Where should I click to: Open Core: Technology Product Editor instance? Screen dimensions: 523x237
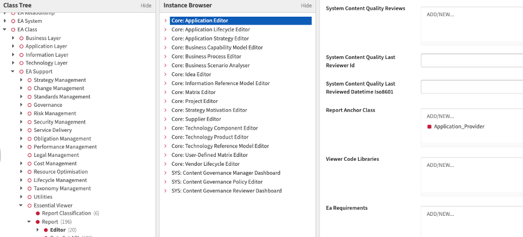coord(210,137)
